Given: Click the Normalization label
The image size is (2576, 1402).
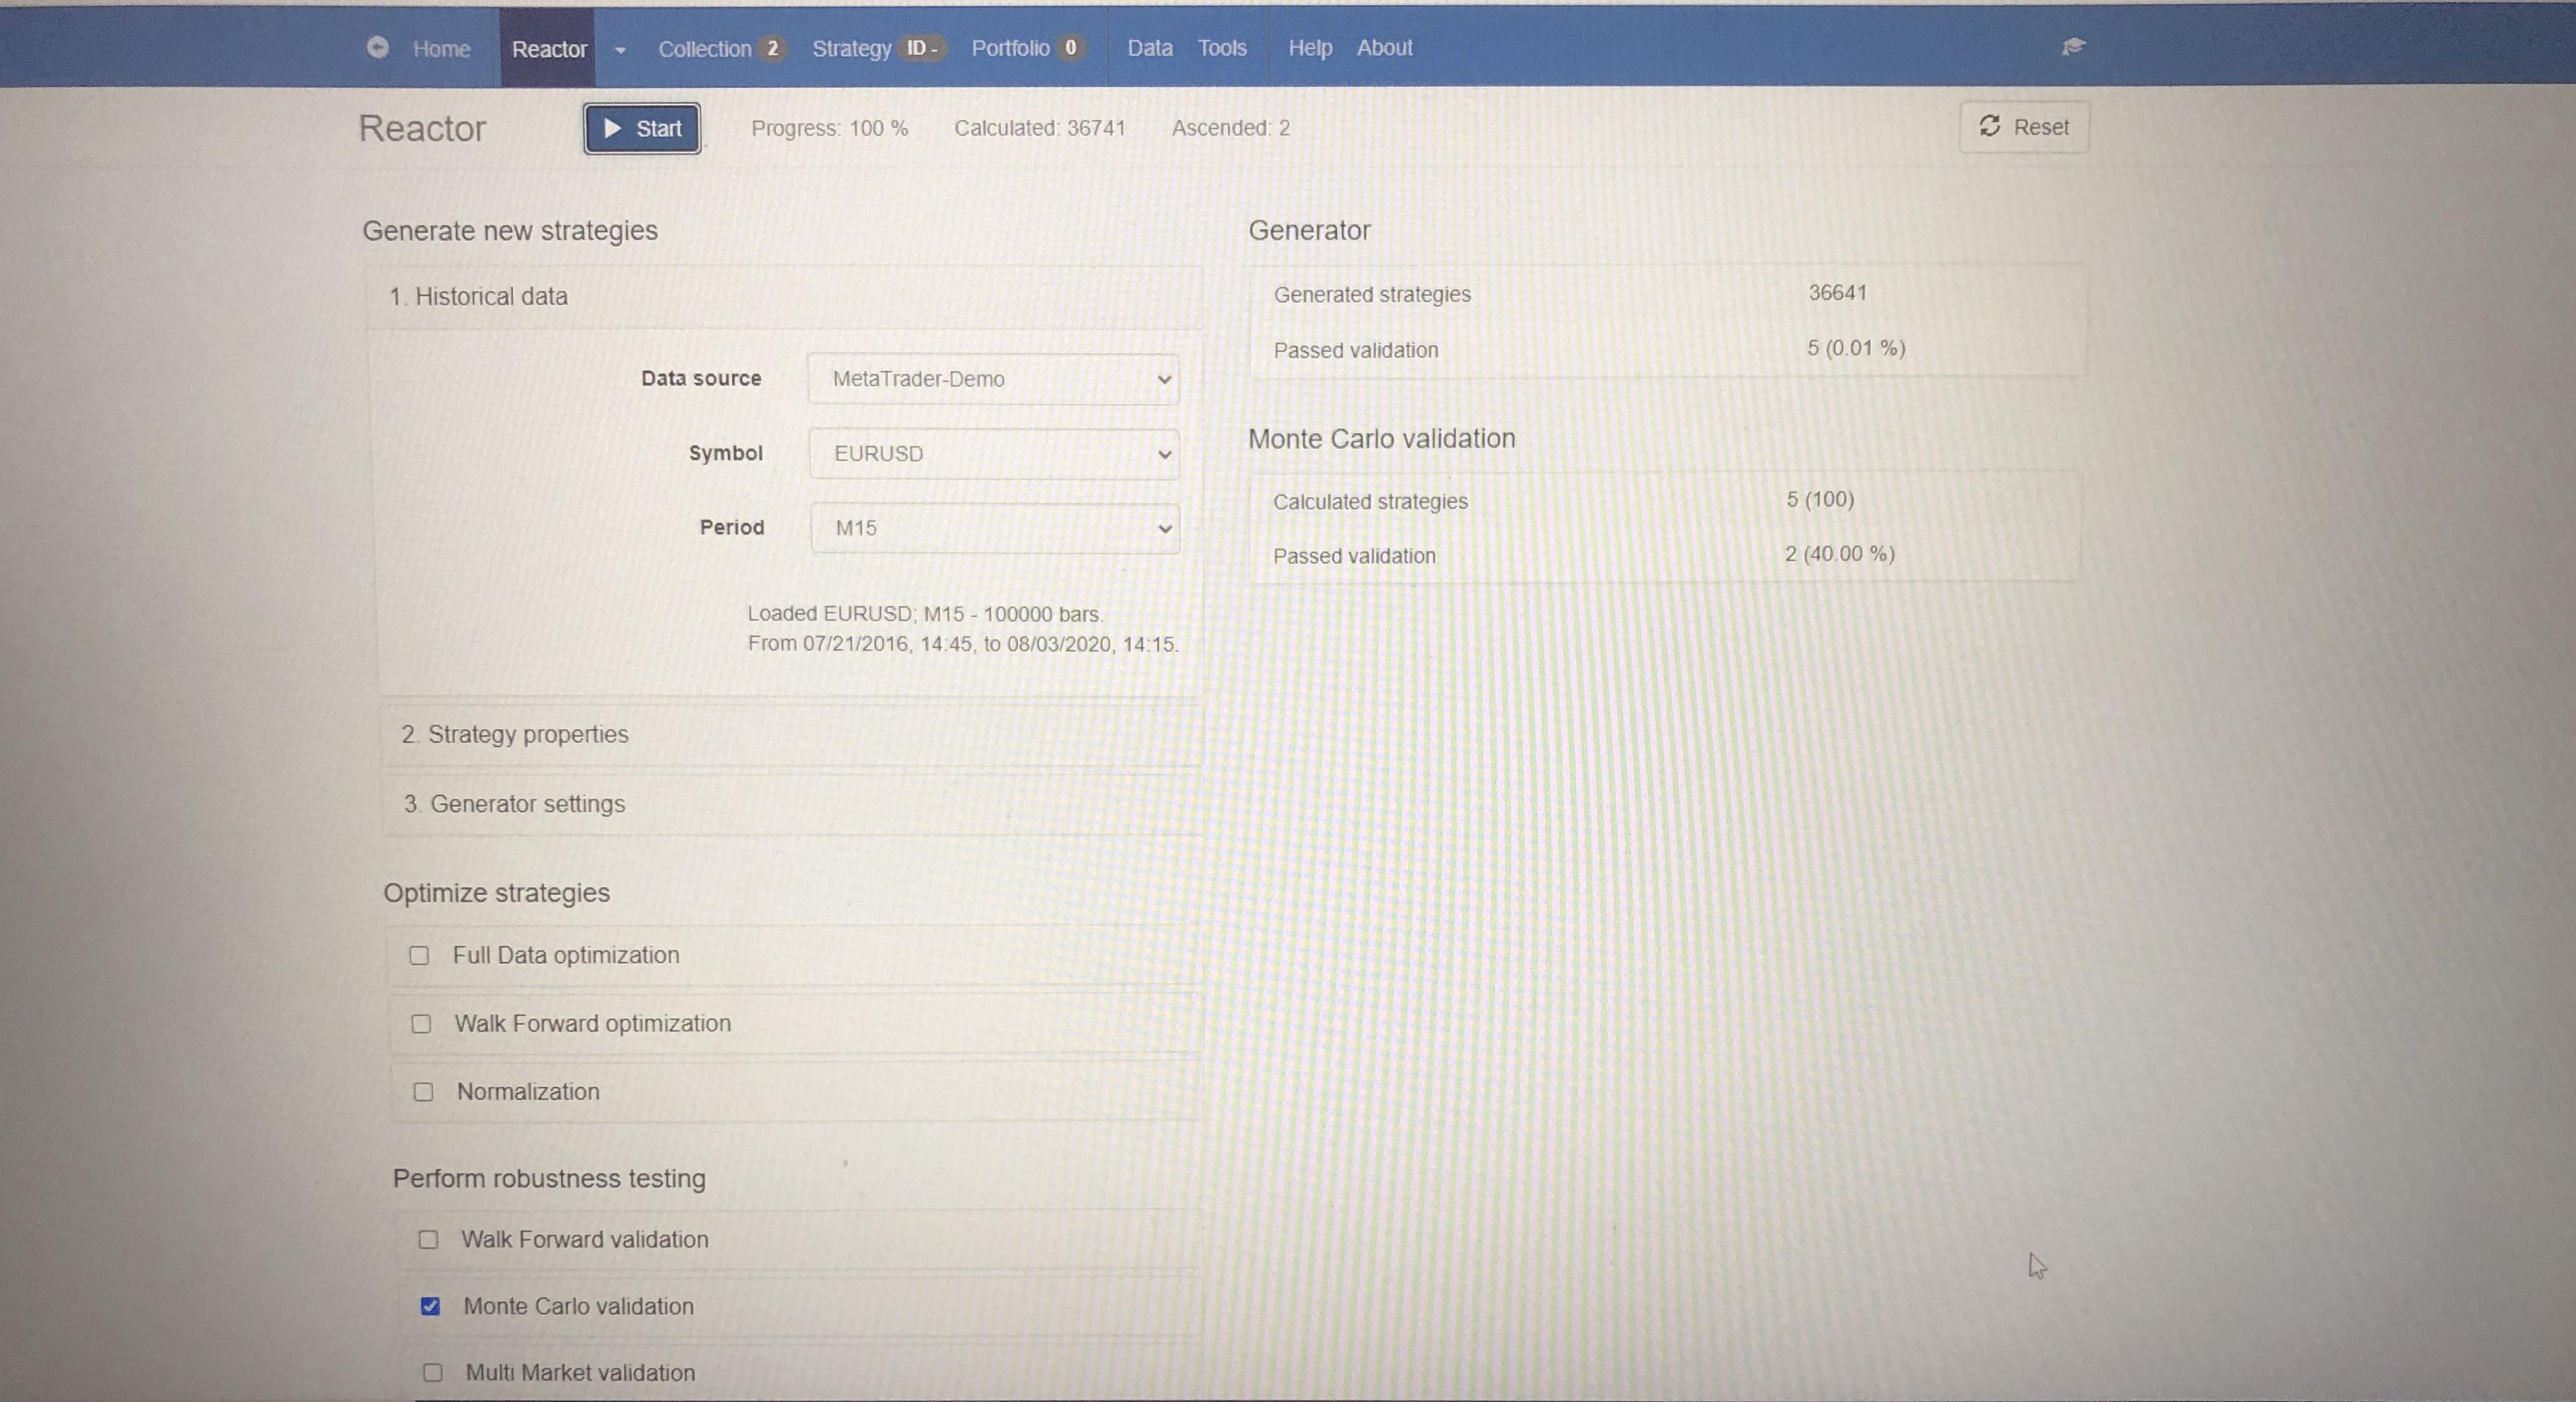Looking at the screenshot, I should (x=528, y=1091).
